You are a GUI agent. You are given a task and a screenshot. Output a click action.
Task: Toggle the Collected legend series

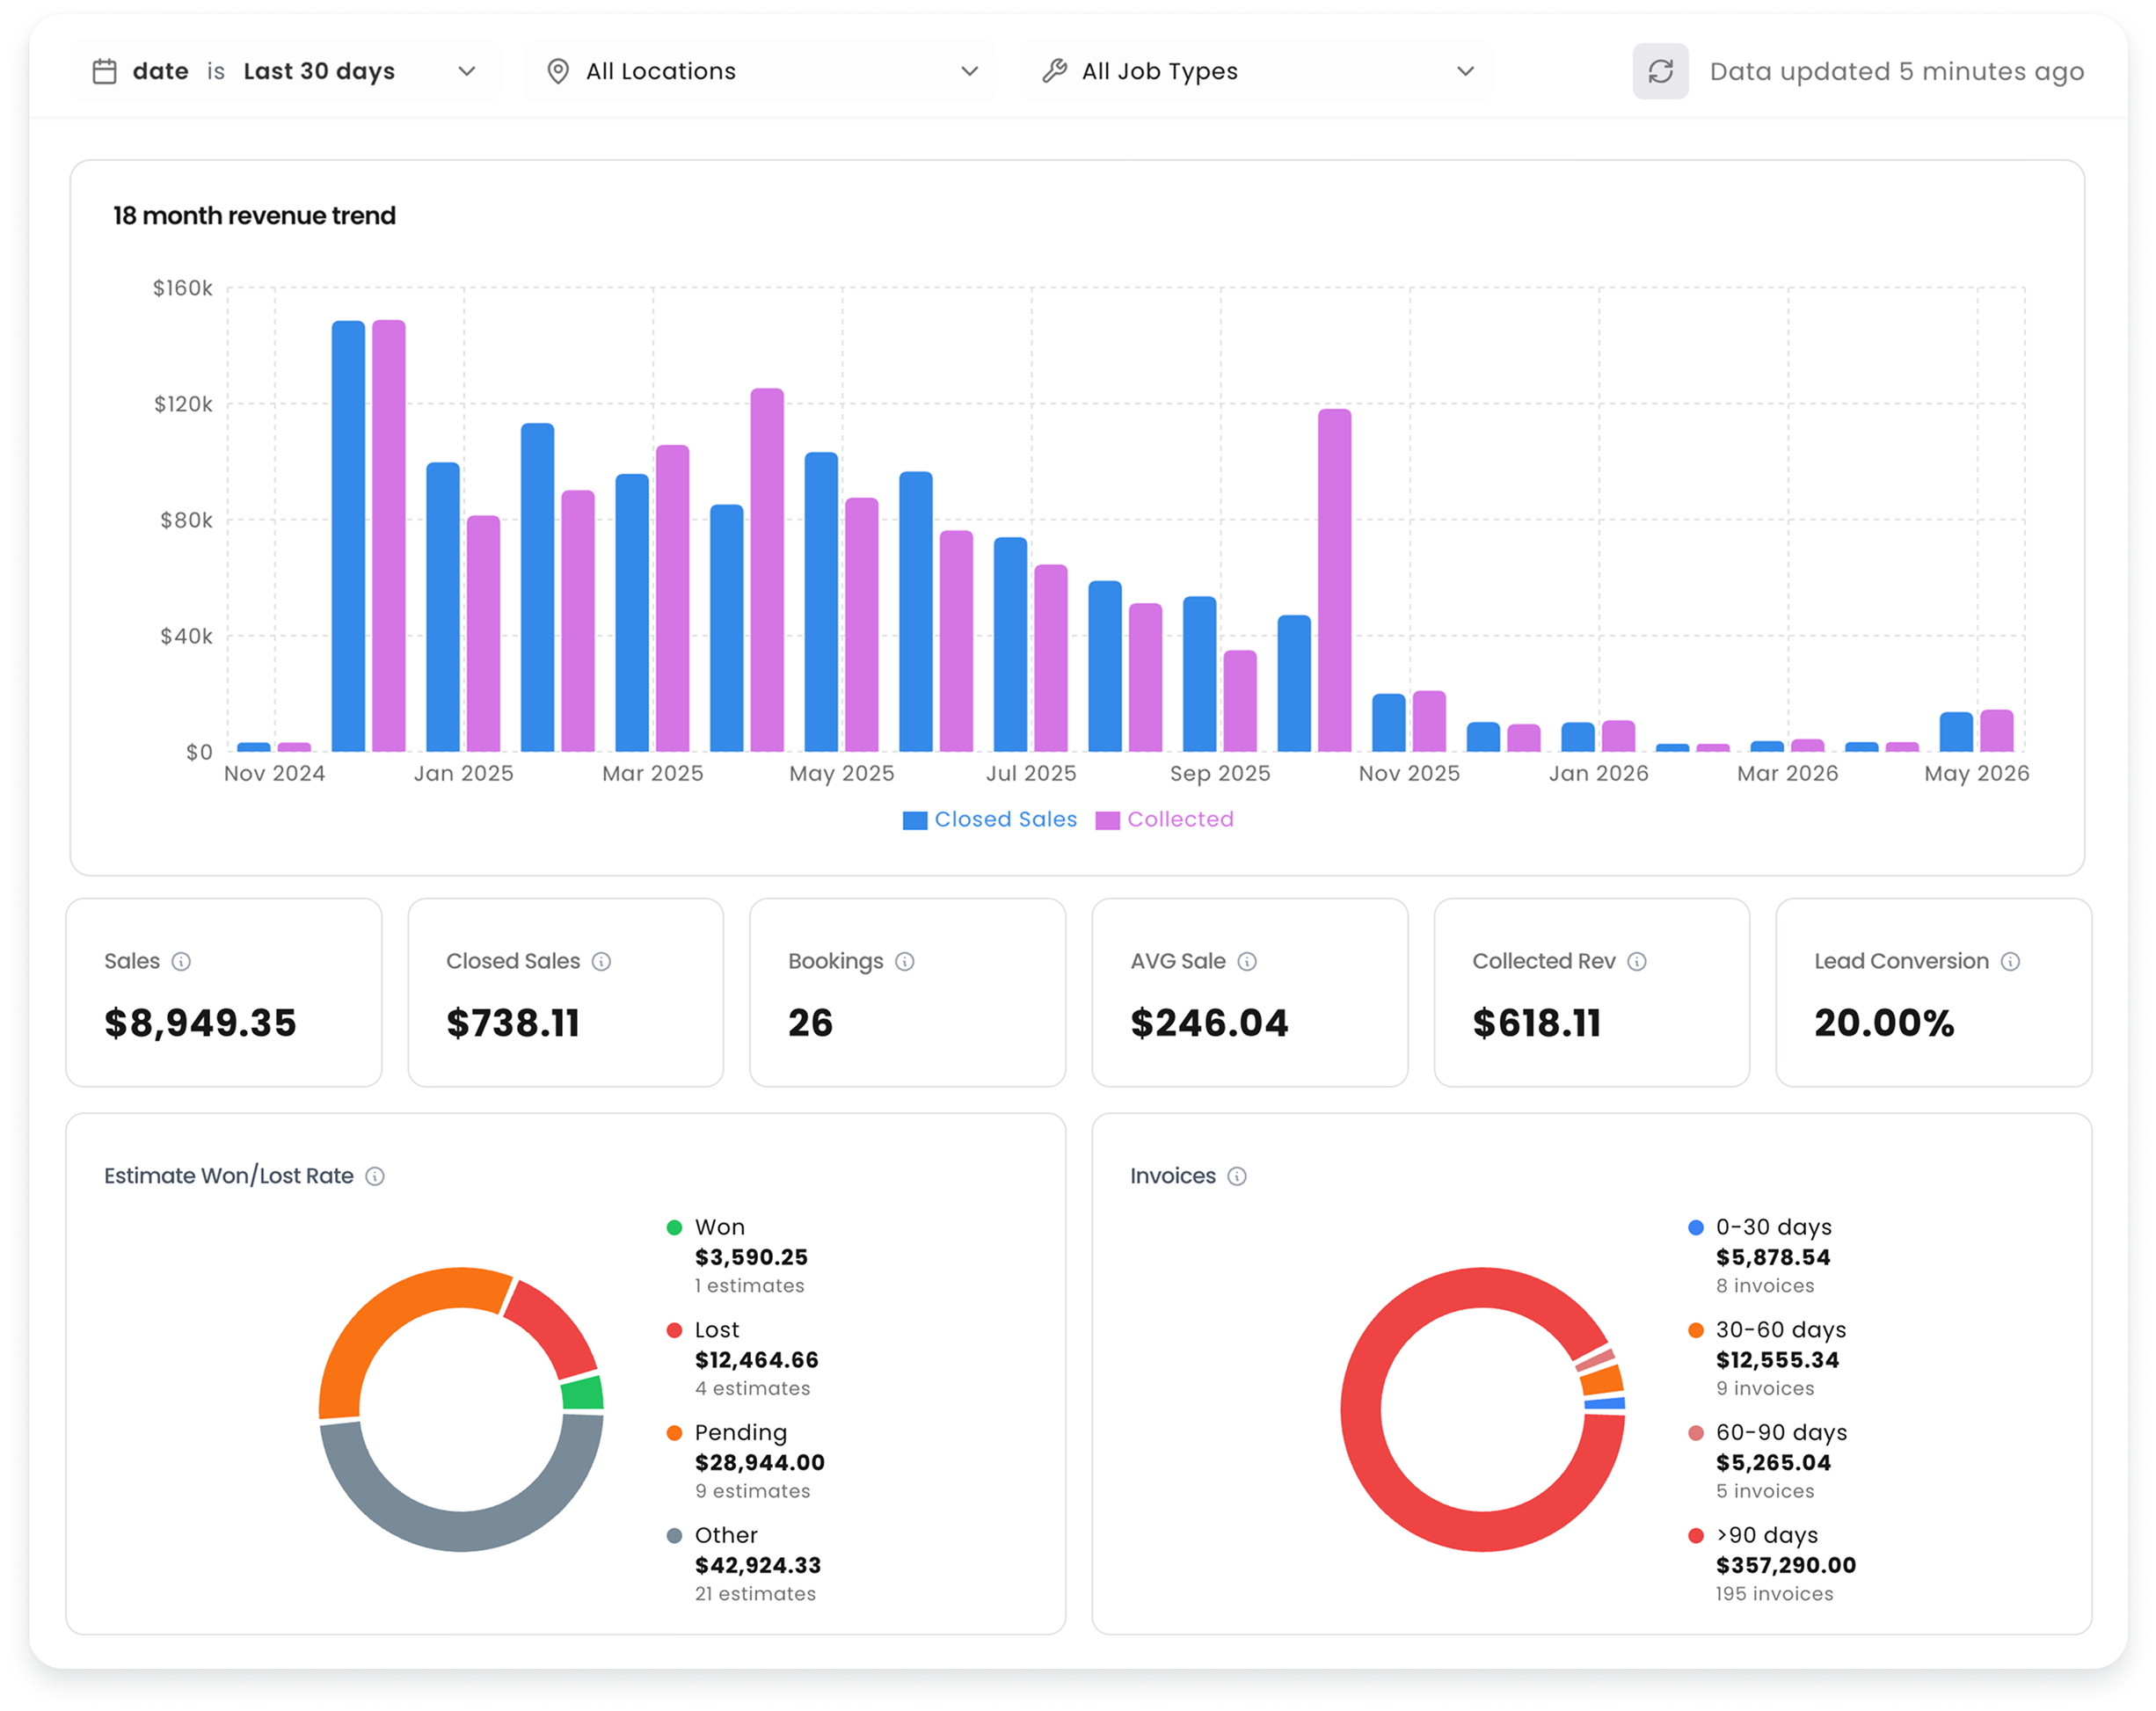pyautogui.click(x=1165, y=820)
